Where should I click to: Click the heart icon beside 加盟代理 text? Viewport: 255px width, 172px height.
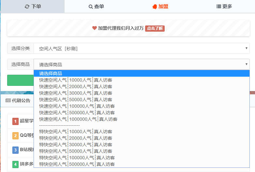[x=95, y=28]
